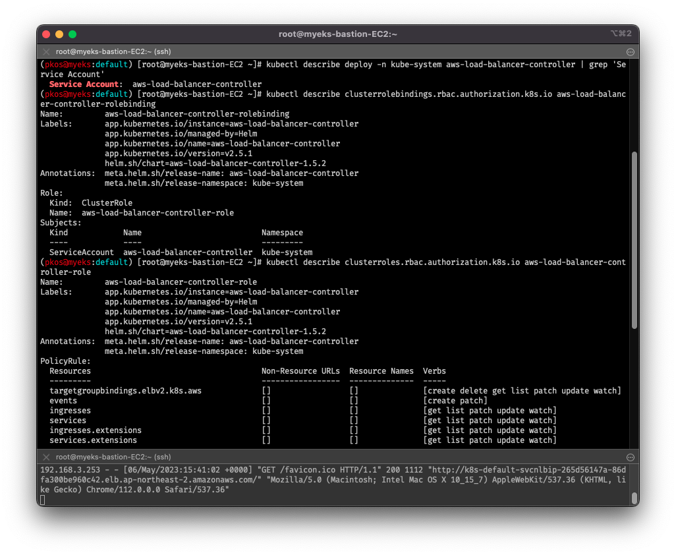Click the cursor block in the lower pane
676x555 pixels.
pos(43,500)
